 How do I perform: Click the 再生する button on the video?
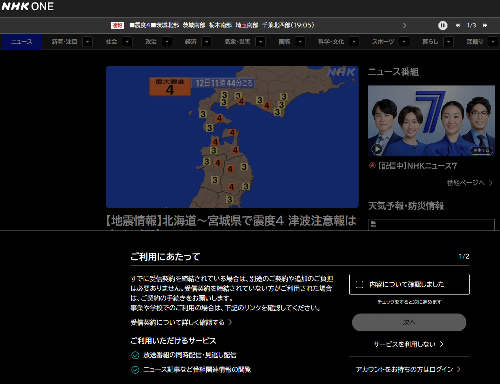pos(481,150)
